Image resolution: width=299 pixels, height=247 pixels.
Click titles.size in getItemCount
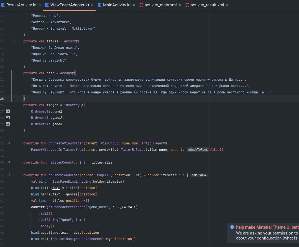point(102,162)
